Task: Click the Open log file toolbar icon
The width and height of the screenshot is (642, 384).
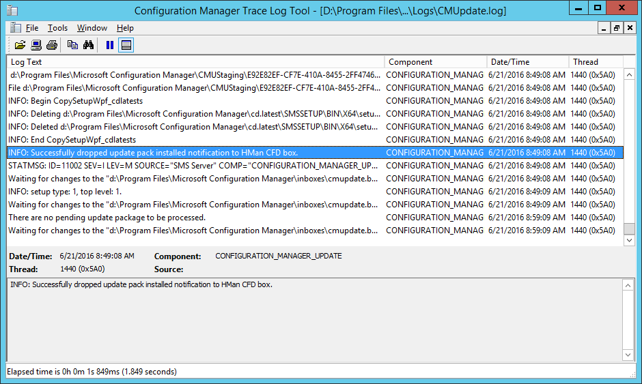Action: click(x=20, y=45)
